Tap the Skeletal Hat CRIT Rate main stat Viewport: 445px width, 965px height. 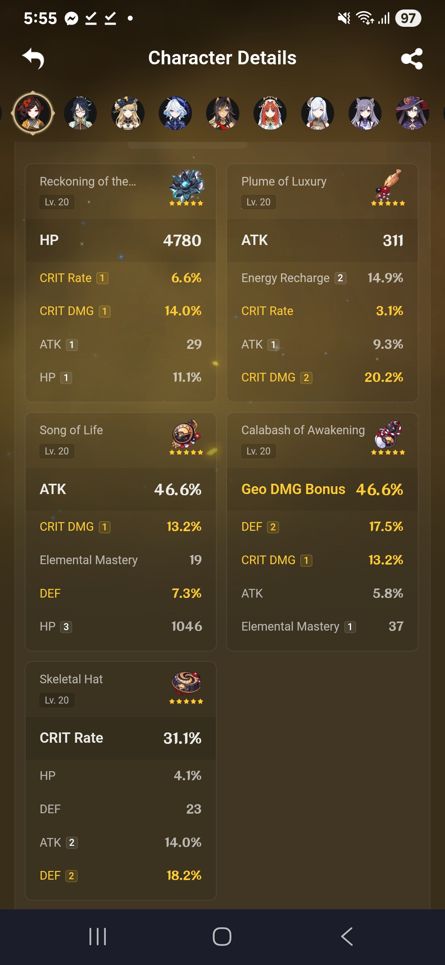click(x=121, y=738)
